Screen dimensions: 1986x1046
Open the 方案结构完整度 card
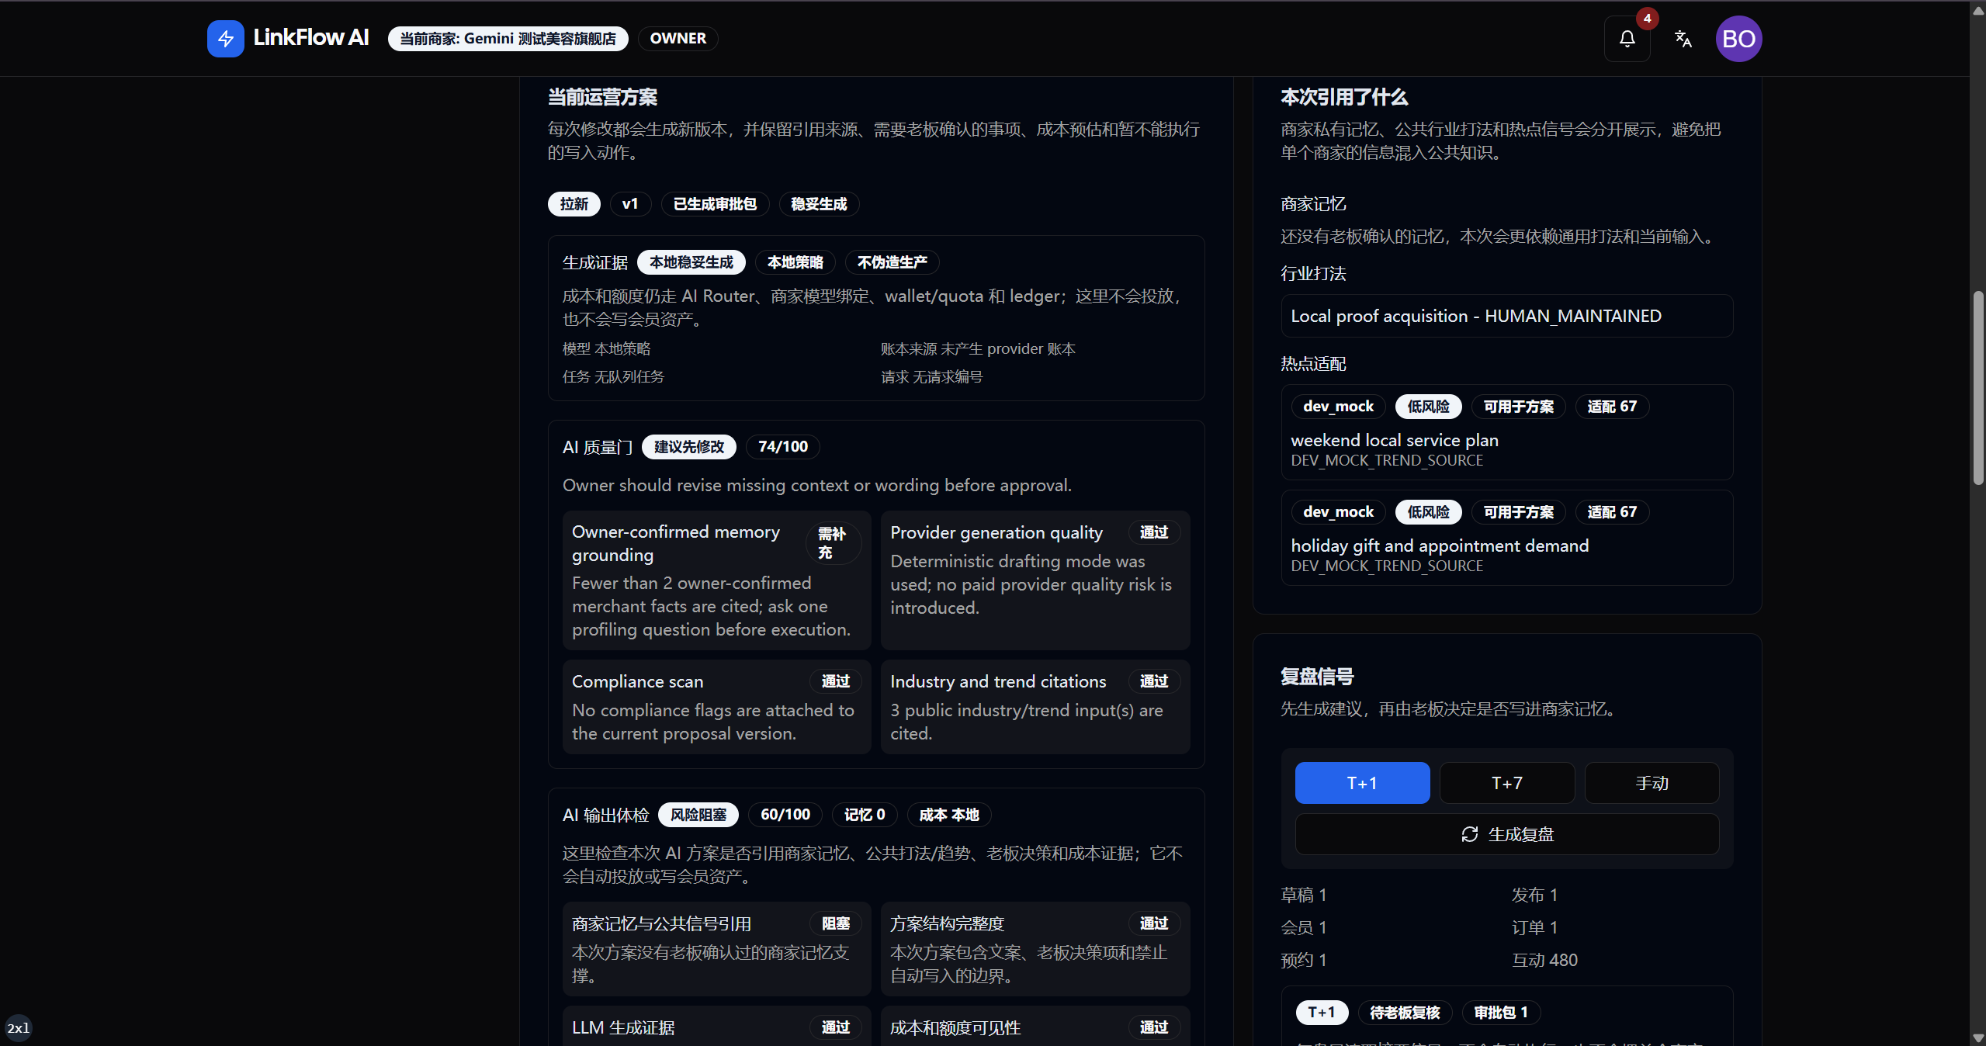[x=1035, y=949]
